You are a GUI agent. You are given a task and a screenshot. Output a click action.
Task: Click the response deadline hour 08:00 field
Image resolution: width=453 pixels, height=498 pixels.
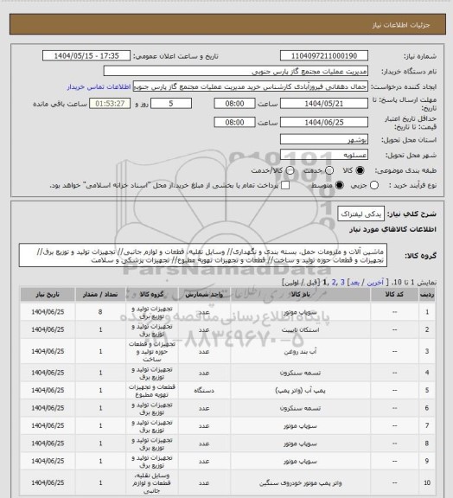[234, 104]
